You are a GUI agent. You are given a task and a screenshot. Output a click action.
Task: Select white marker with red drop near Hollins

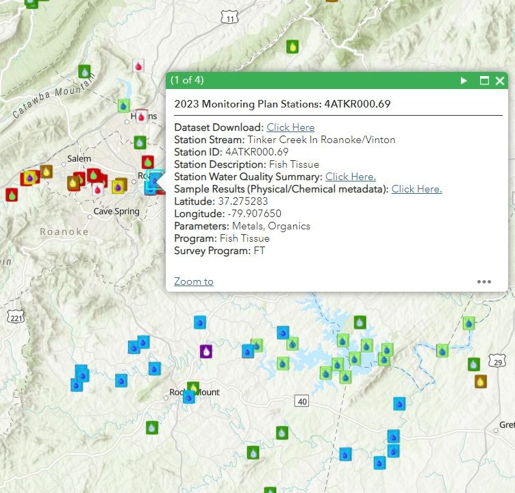(139, 66)
